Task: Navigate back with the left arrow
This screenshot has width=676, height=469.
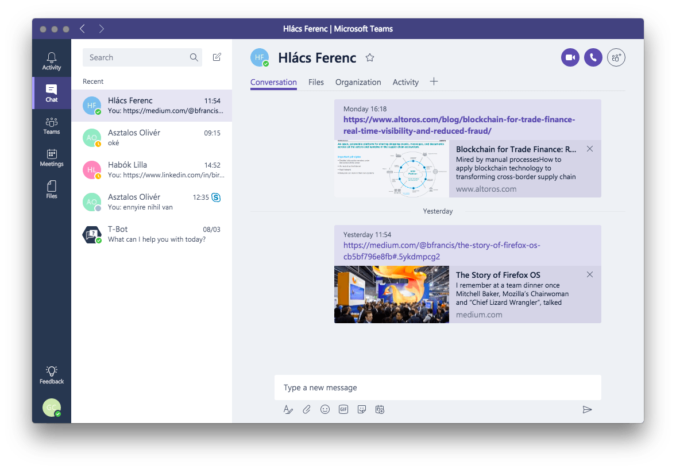Action: pyautogui.click(x=82, y=29)
